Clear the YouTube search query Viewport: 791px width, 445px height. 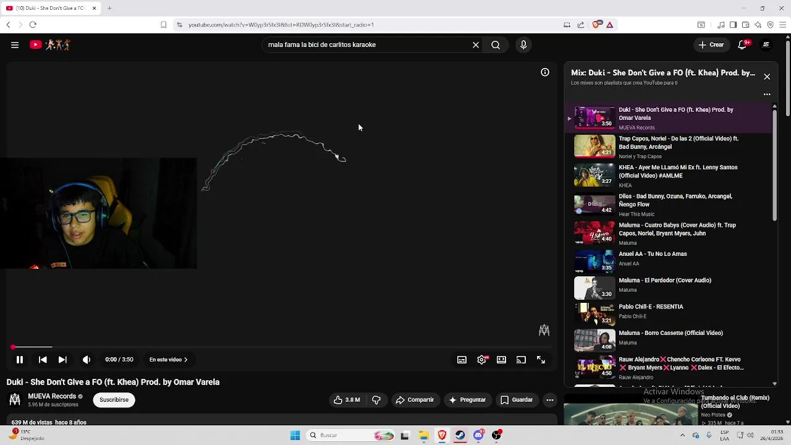tap(476, 44)
